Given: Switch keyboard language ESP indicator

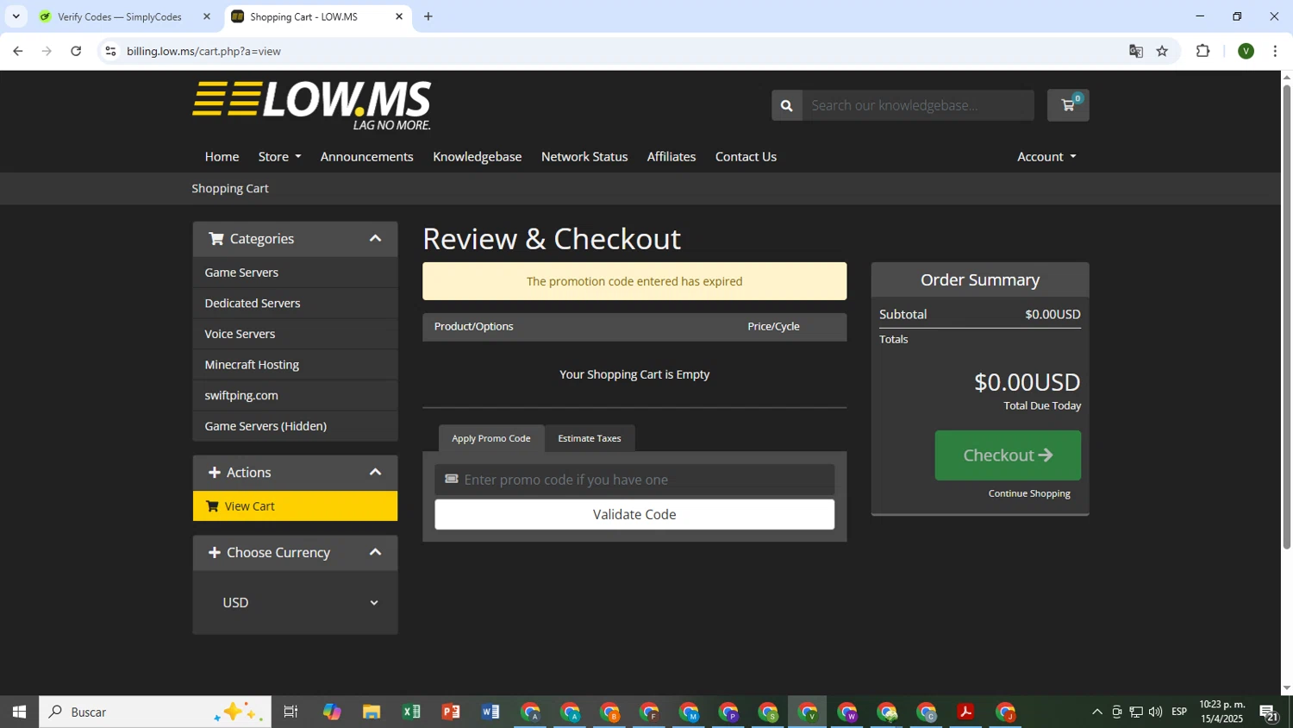Looking at the screenshot, I should [x=1179, y=712].
